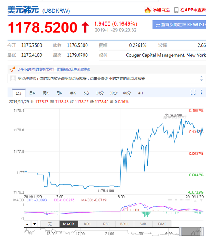210x238 pixels.
Task: Click the 7:00 time axis label
Action: 60,197
